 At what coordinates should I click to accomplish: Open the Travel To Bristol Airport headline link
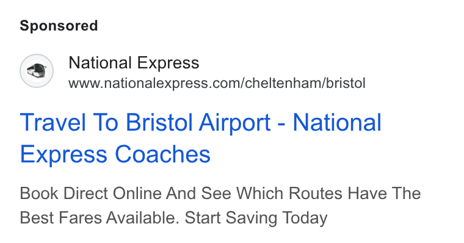point(201,138)
